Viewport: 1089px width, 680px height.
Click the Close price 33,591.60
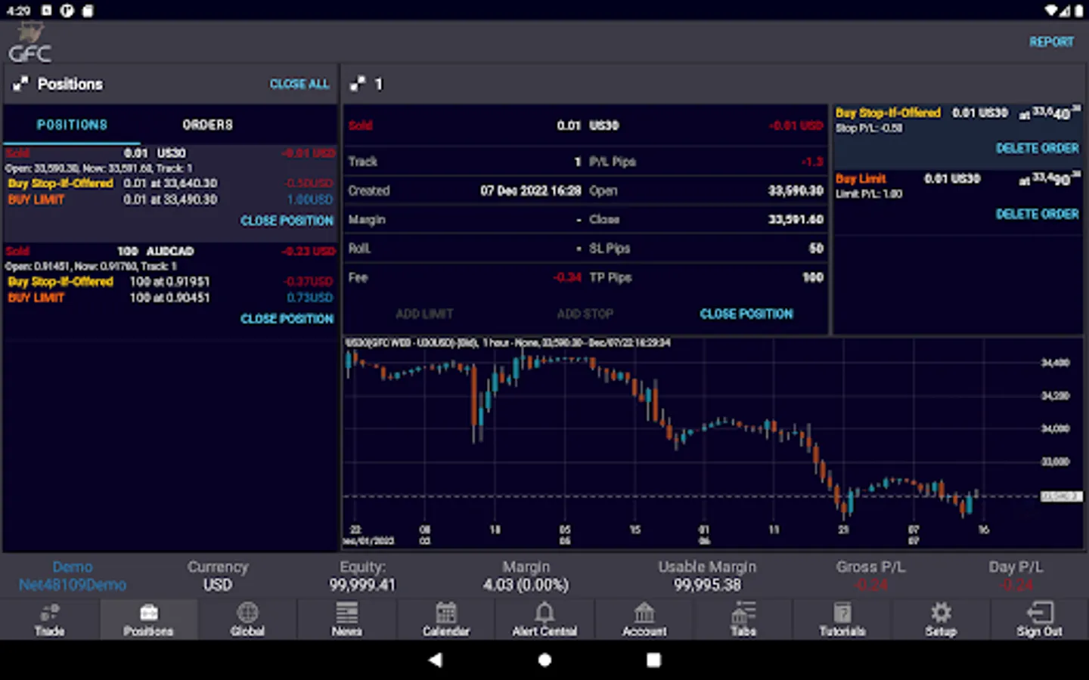coord(796,219)
